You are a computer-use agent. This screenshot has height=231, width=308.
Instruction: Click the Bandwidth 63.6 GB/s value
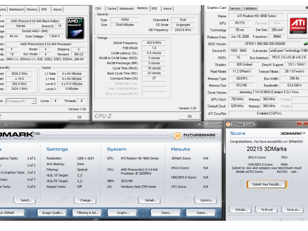(x=294, y=85)
